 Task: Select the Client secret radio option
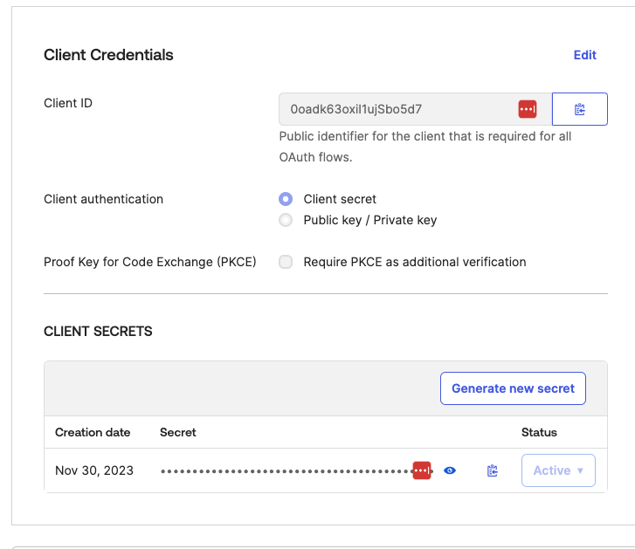(x=286, y=199)
